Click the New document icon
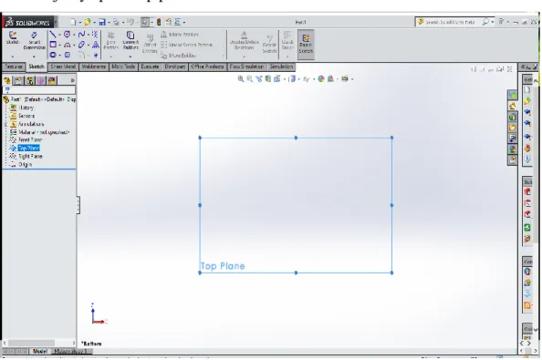The image size is (542, 360). pos(73,22)
